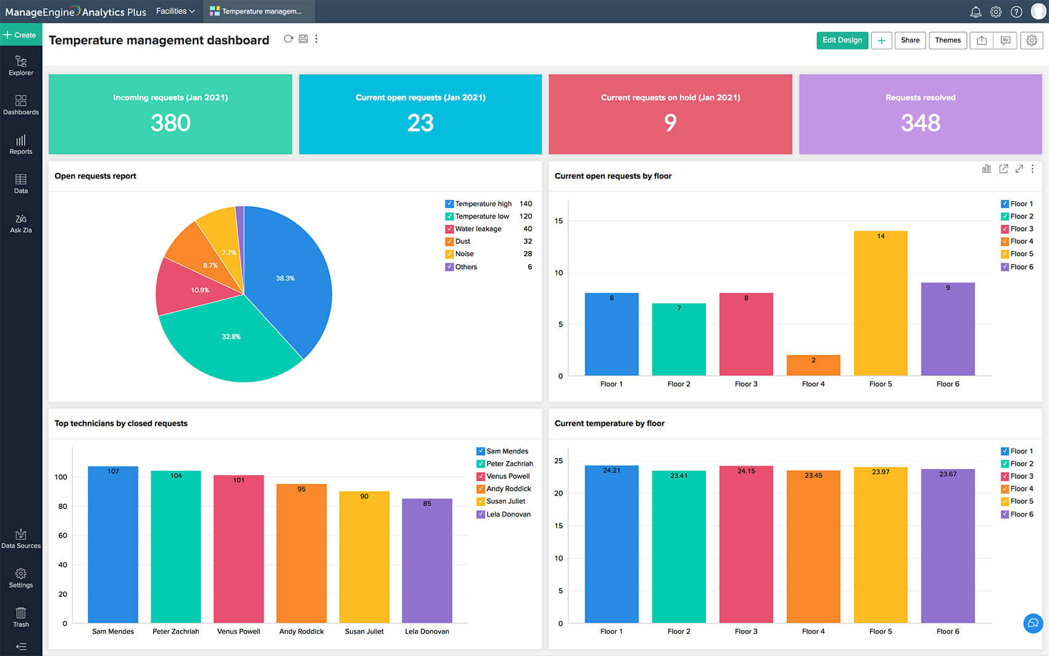Open notifications via the bell icon
Viewport: 1049px width, 656px height.
(975, 11)
